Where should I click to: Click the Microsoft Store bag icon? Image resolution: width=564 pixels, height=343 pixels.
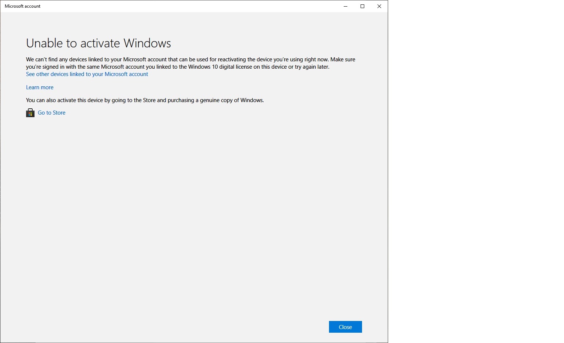(30, 113)
